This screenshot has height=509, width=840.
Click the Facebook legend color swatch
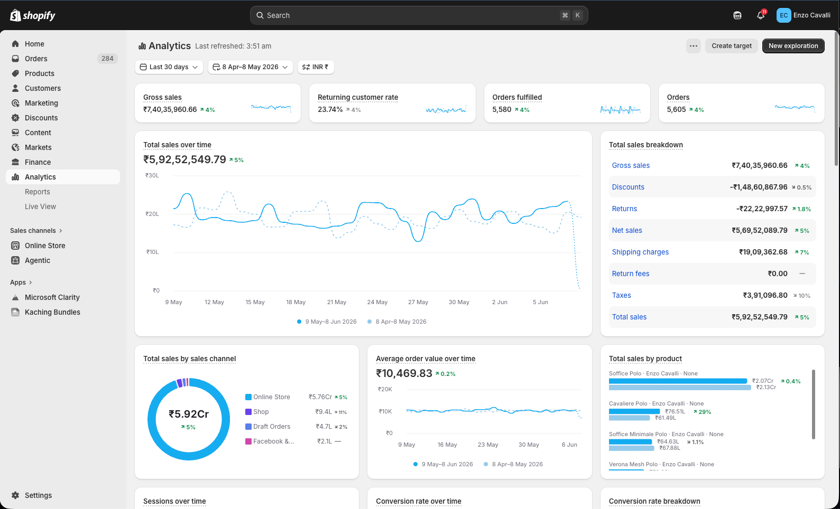pyautogui.click(x=248, y=441)
